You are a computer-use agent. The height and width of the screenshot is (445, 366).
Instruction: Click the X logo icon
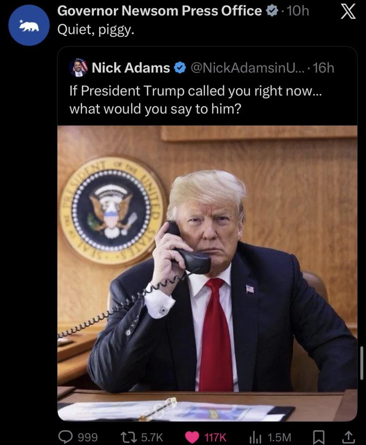tap(348, 12)
